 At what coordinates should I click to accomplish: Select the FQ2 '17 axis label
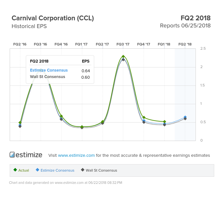pos(102,44)
